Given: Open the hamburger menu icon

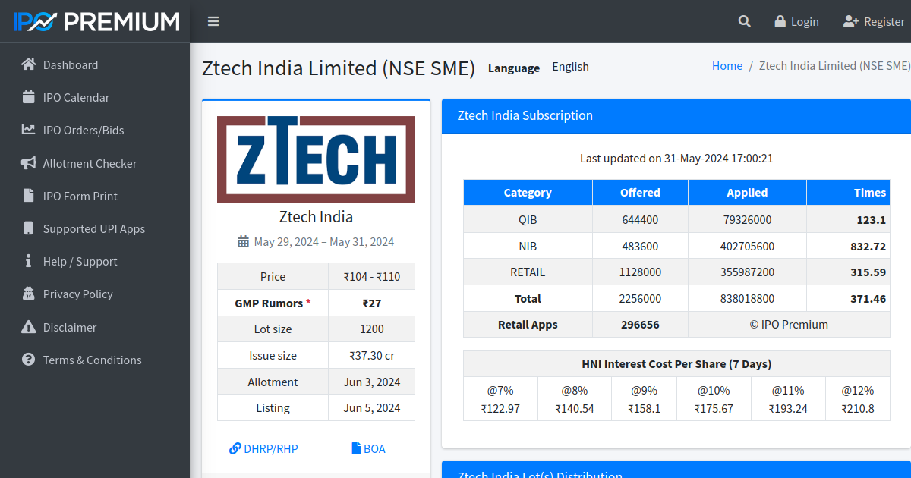Looking at the screenshot, I should (x=213, y=21).
